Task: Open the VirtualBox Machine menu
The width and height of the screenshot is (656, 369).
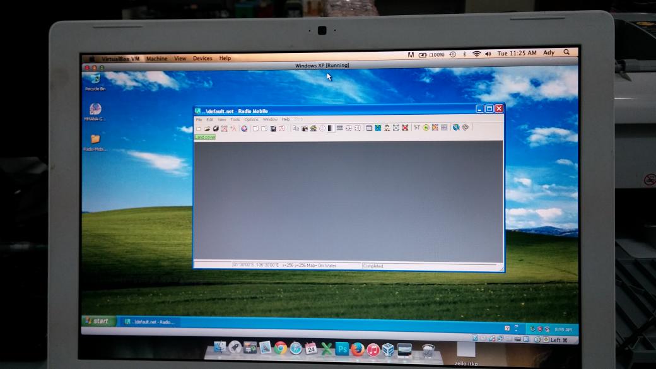Action: 156,59
